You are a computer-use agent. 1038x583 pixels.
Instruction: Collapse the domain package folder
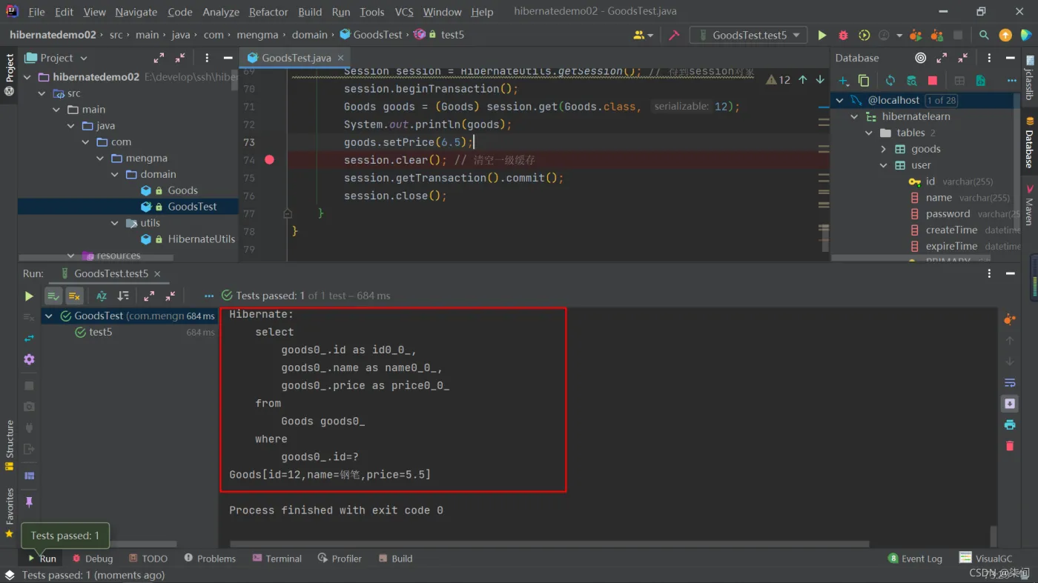tap(114, 174)
